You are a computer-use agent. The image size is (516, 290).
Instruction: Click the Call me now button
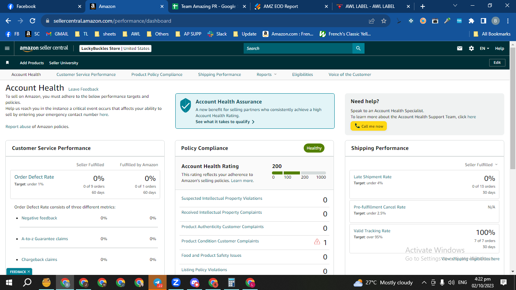pyautogui.click(x=369, y=126)
